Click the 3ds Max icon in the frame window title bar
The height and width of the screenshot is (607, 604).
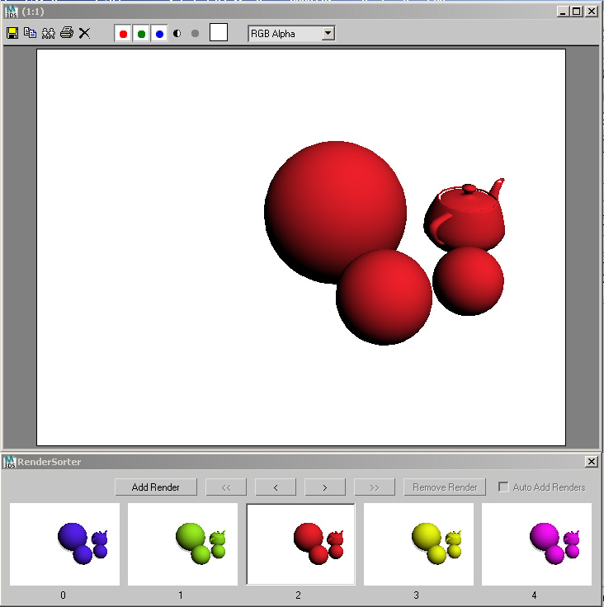[x=11, y=12]
